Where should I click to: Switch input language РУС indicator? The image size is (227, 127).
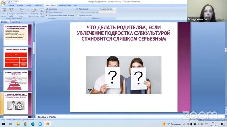[206, 124]
